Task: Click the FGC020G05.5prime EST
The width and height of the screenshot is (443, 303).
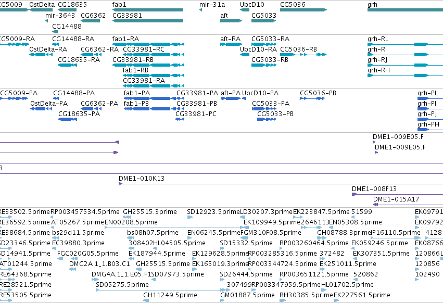Action: tap(67, 259)
